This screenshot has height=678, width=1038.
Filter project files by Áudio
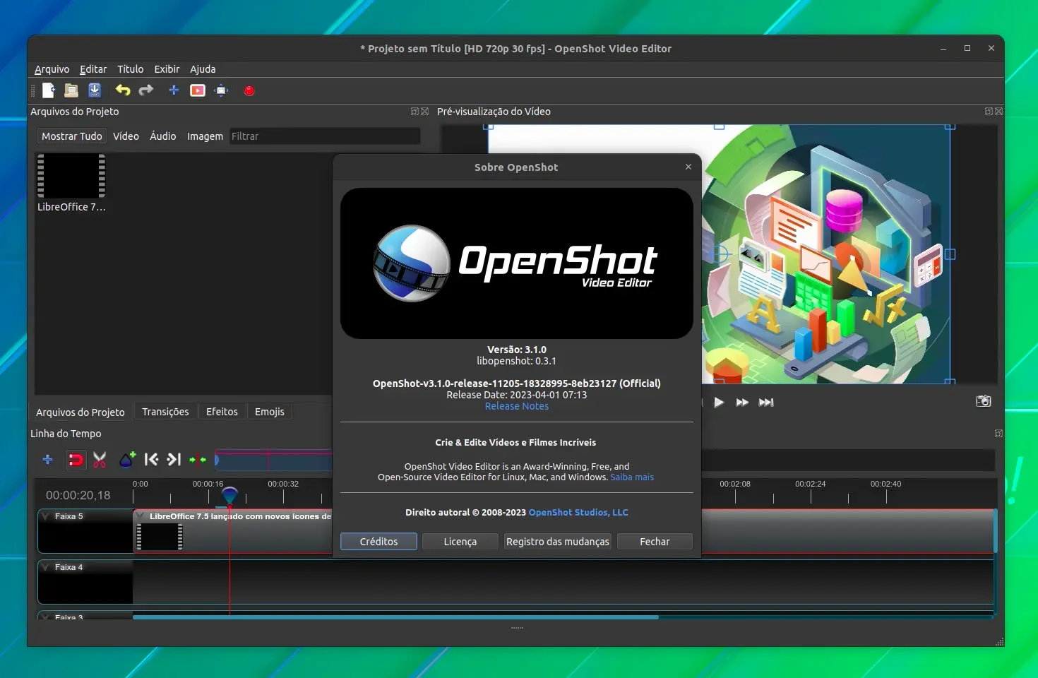(163, 136)
